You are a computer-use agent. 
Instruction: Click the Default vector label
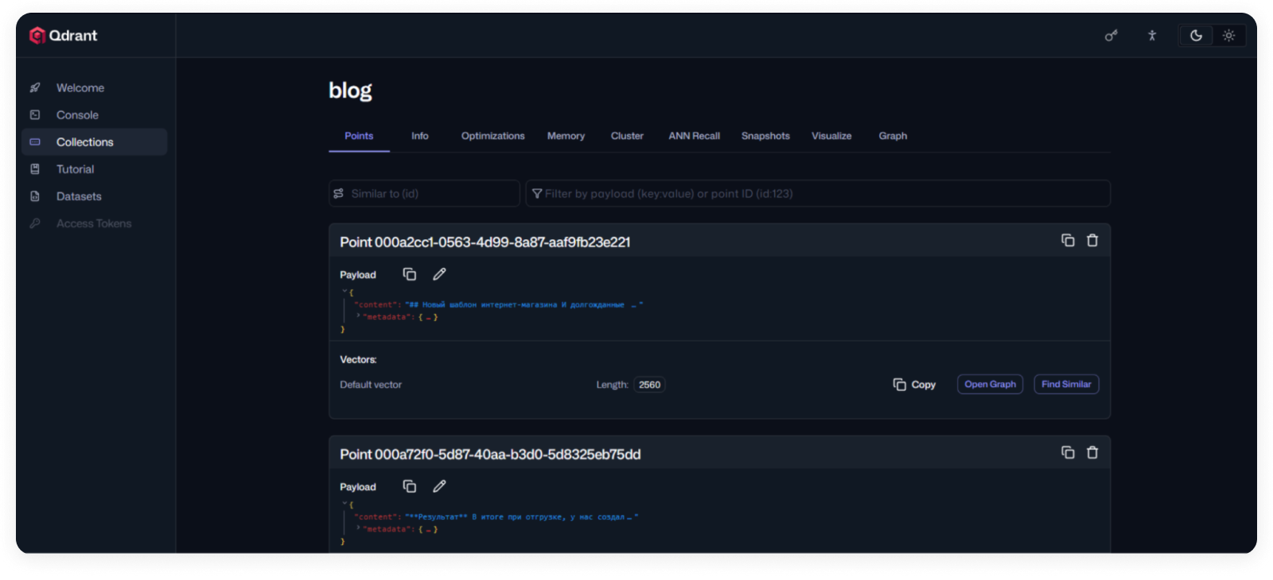point(371,385)
